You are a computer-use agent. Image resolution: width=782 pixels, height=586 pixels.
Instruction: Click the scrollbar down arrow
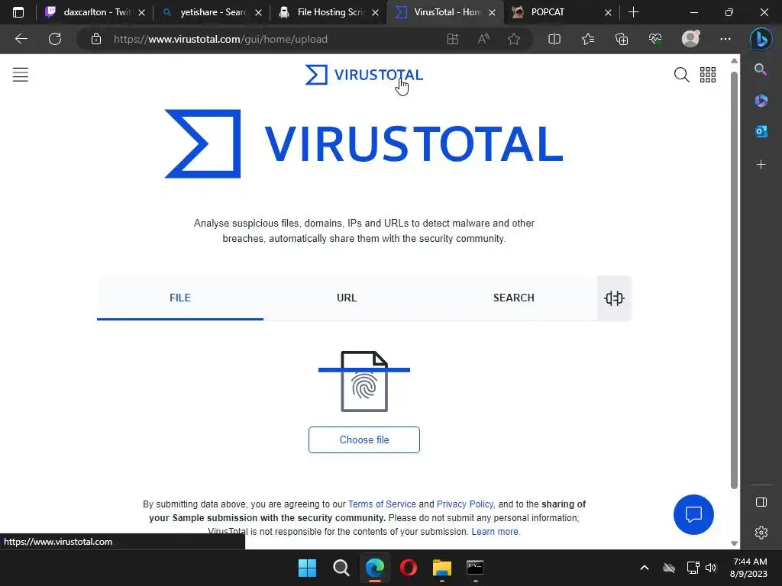(734, 543)
